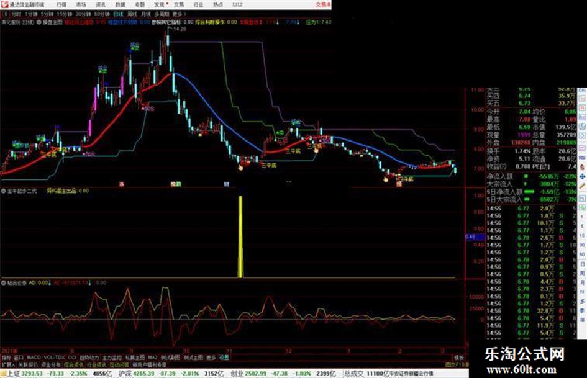Screen dimensions: 587x378
Task: Switch chart to 30分钟 period
Action: (83, 14)
